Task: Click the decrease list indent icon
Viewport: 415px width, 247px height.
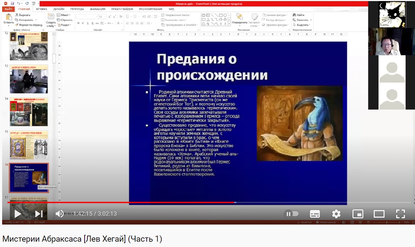Action: tap(144, 17)
